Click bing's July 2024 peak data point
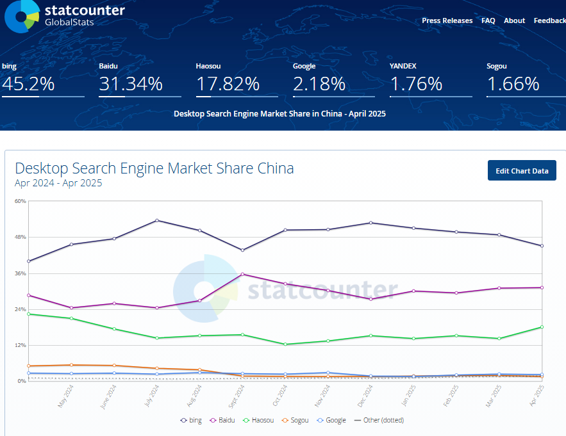The image size is (566, 436). coord(157,220)
